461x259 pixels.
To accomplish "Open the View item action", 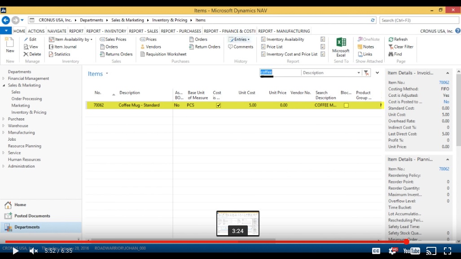I will click(x=31, y=47).
